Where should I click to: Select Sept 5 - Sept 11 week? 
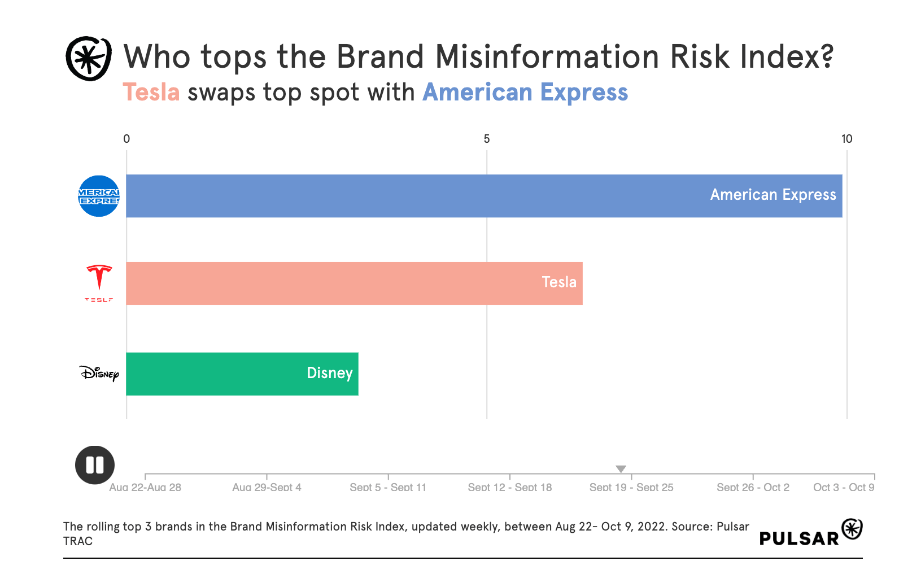388,487
